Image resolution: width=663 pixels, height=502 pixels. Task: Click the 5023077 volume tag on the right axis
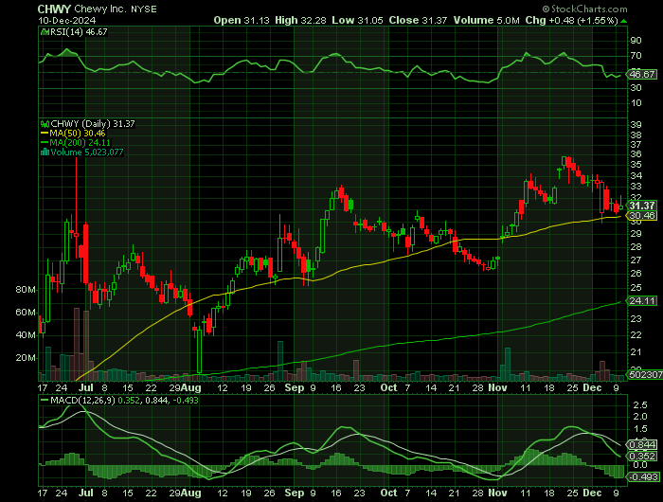[x=645, y=375]
